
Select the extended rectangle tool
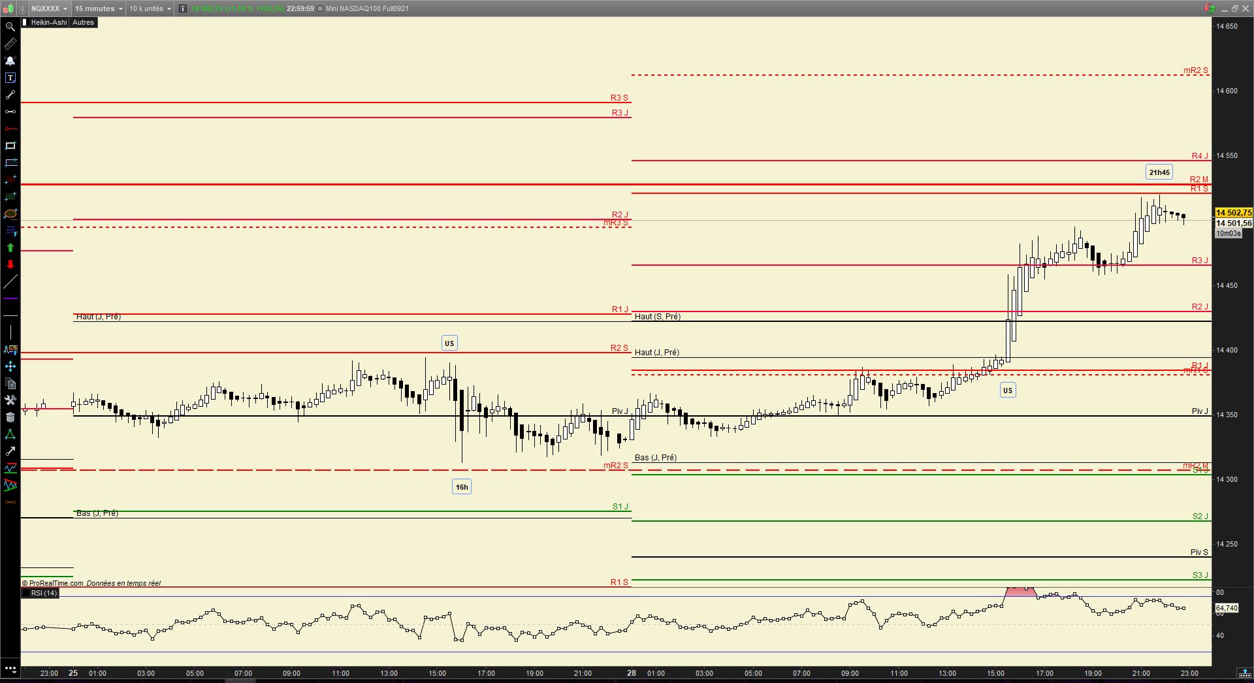pyautogui.click(x=10, y=163)
